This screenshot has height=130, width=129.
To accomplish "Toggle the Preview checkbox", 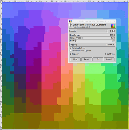I will 71,54.
